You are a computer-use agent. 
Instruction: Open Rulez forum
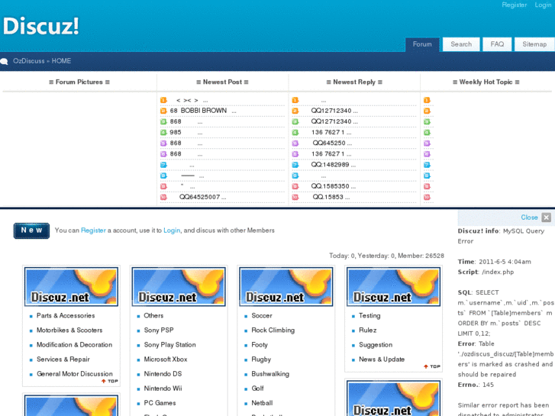(x=367, y=330)
